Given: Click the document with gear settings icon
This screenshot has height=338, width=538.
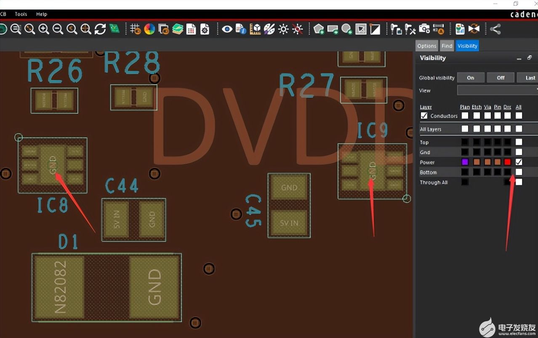Looking at the screenshot, I should 205,29.
